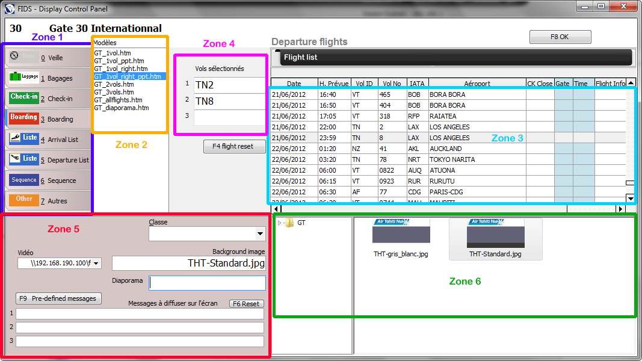Viewport: 642px width, 361px height.
Task: Select GT_allflights.htm in Modèles list
Action: 118,100
